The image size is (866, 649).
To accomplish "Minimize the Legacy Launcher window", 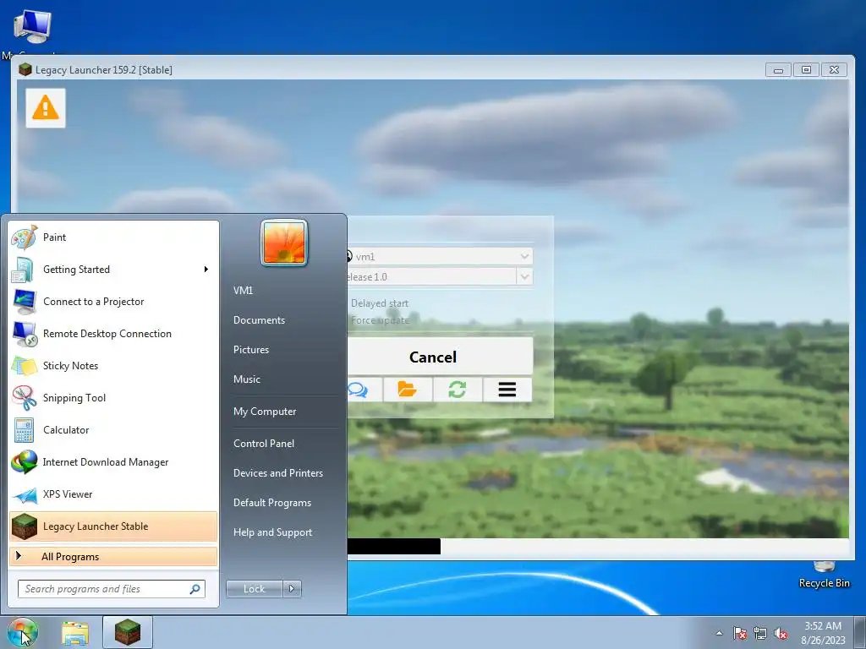I will [x=778, y=70].
